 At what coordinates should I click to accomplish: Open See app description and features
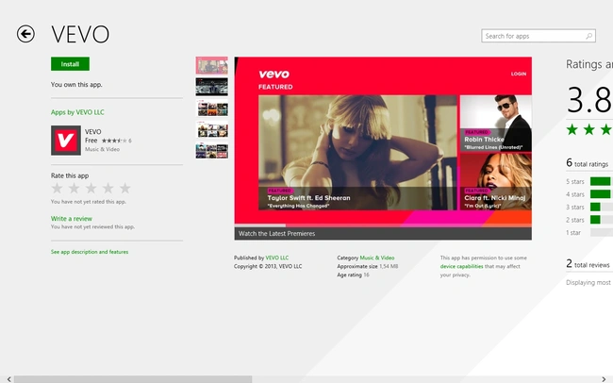pyautogui.click(x=90, y=252)
